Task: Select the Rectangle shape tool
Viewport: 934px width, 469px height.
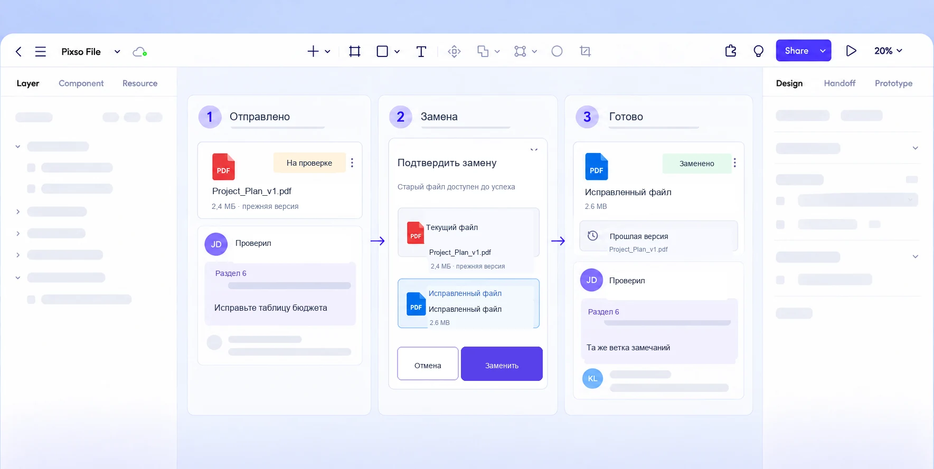Action: click(382, 51)
